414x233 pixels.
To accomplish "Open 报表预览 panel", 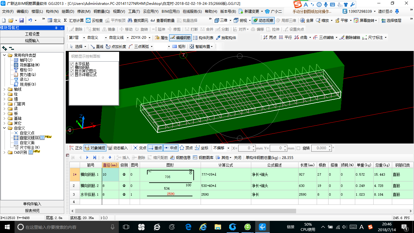I will coord(32,211).
